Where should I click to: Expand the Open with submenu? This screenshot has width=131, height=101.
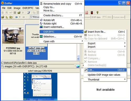coord(61,41)
